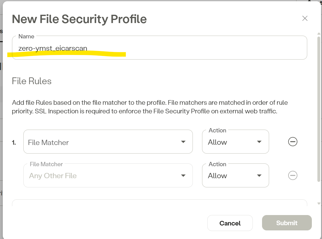Submit the new file security profile
The height and width of the screenshot is (239, 322).
(x=287, y=223)
